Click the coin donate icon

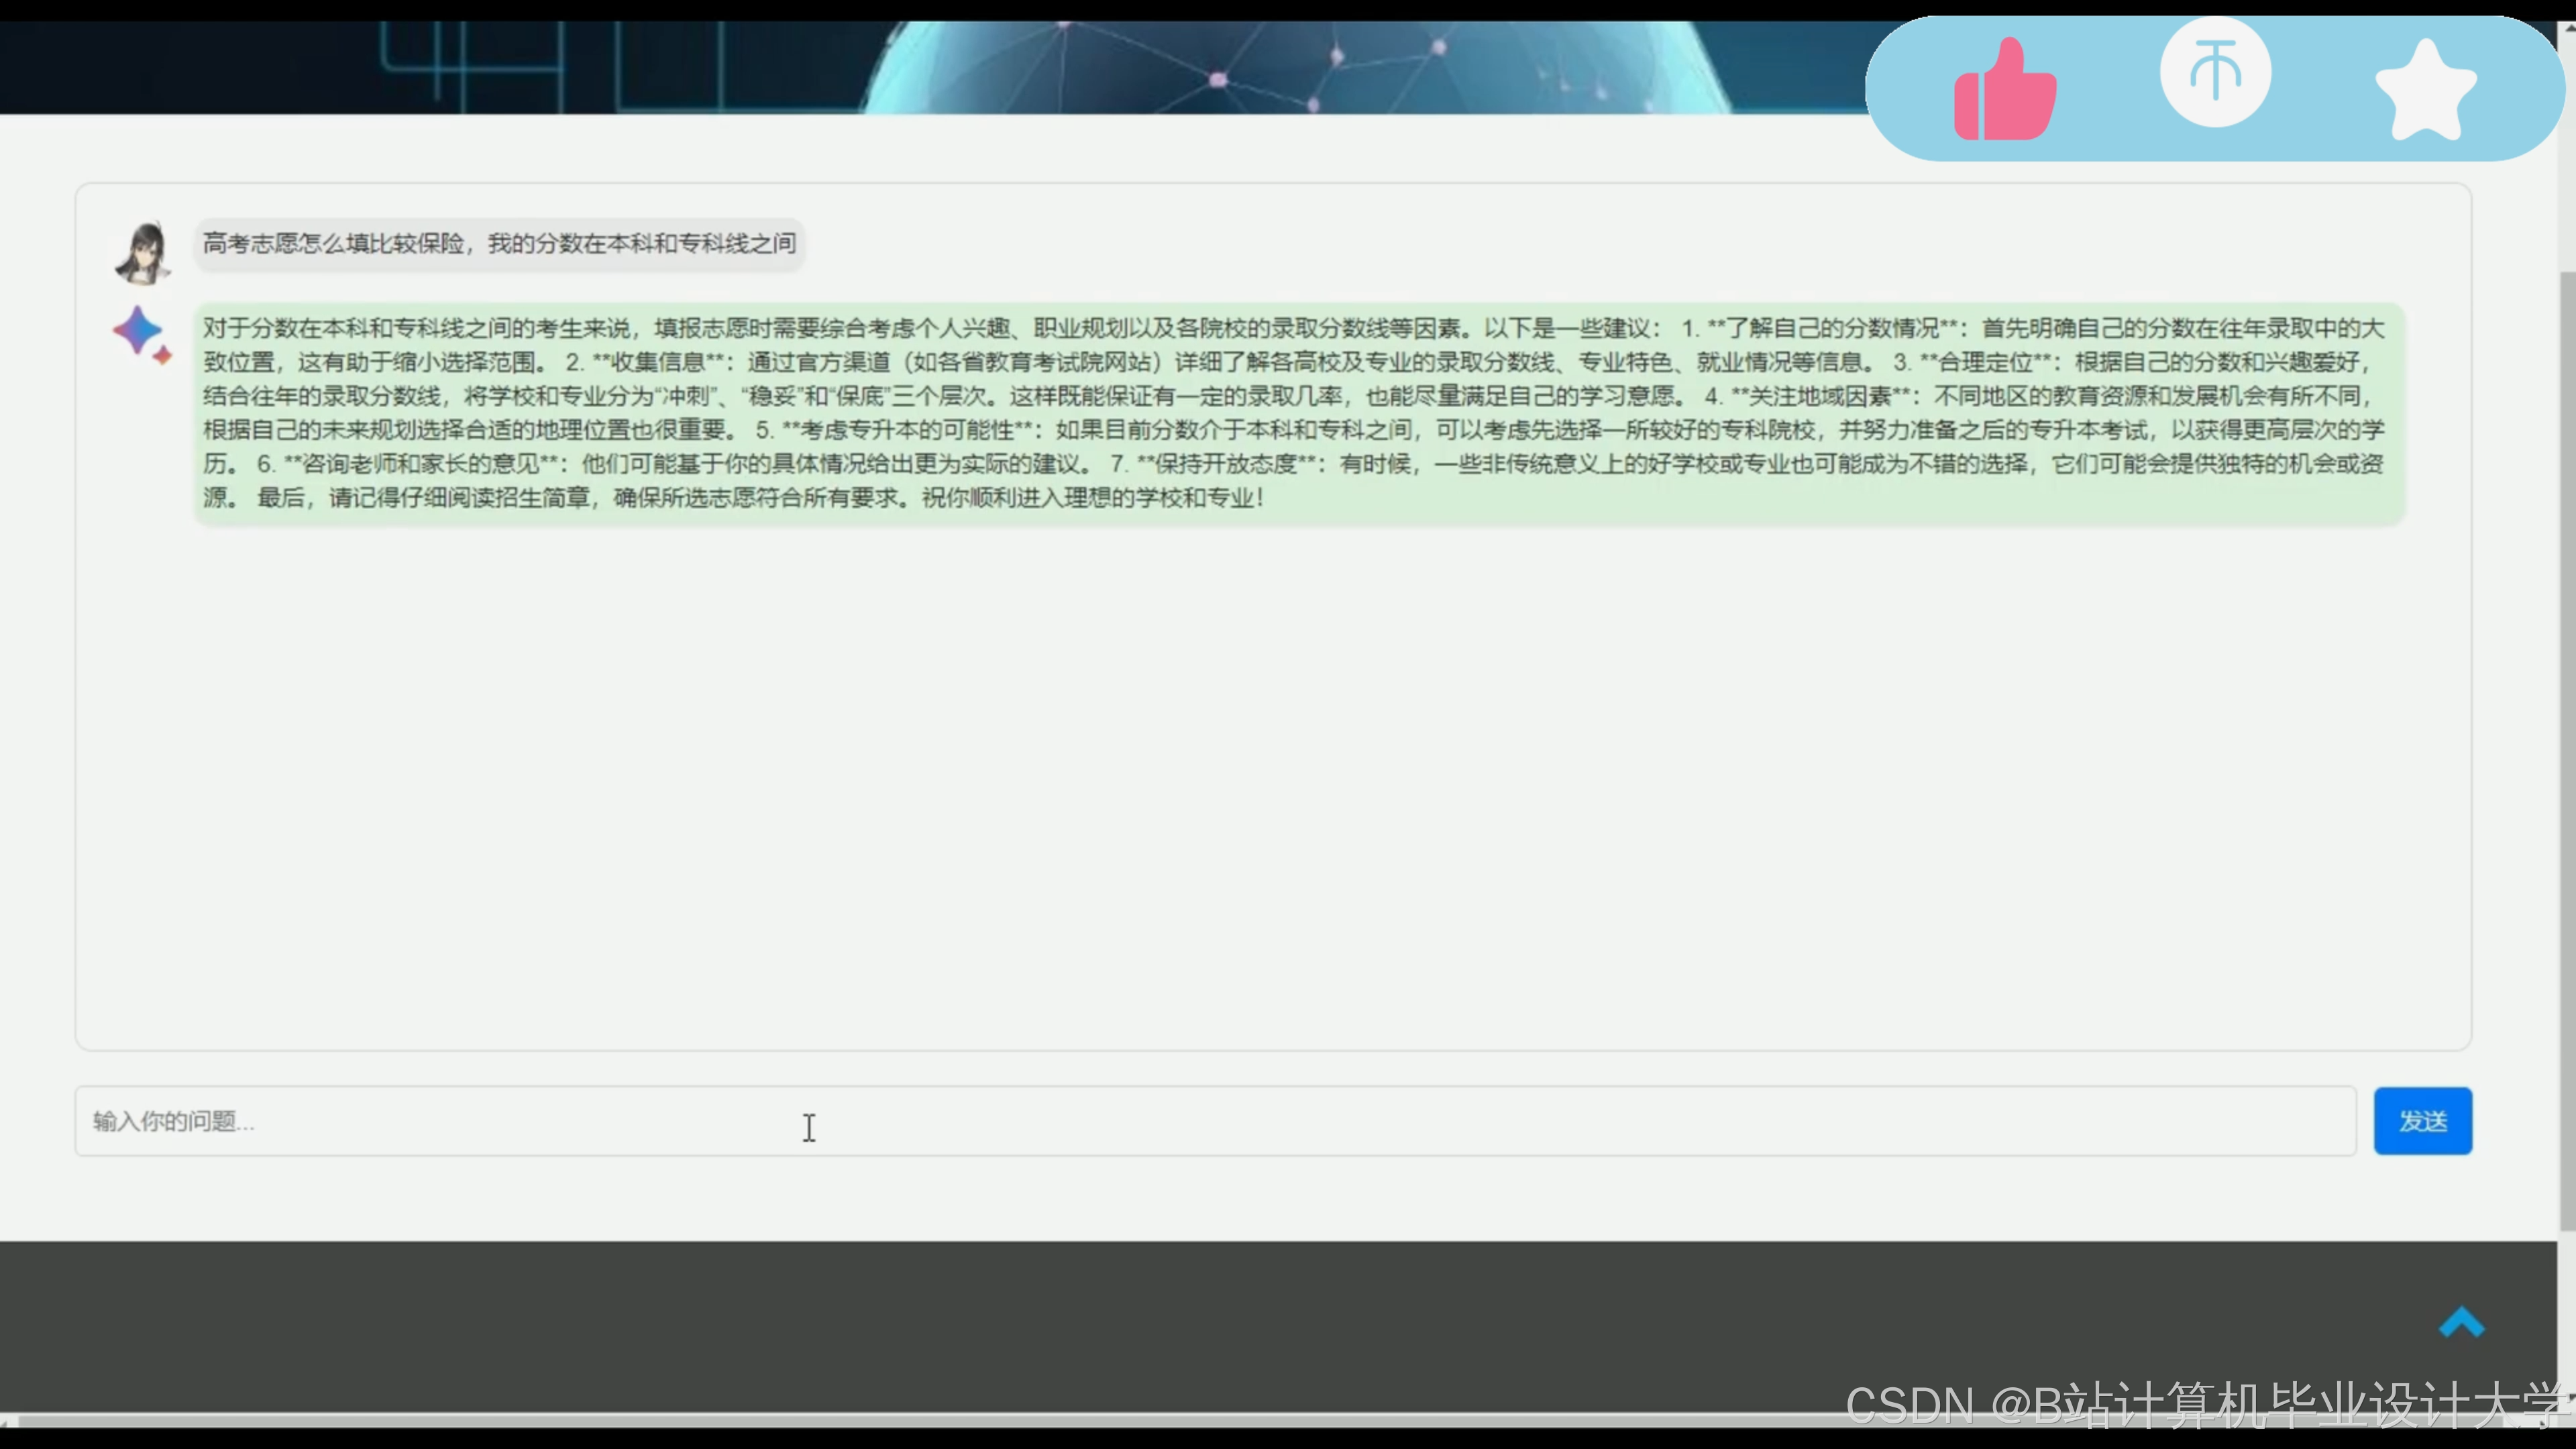(x=2215, y=72)
